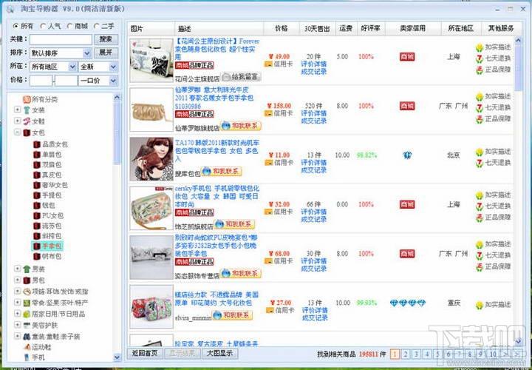Click the 淘宝导购器 title bar app icon
Screen dimensions: 532x370
tap(10, 9)
